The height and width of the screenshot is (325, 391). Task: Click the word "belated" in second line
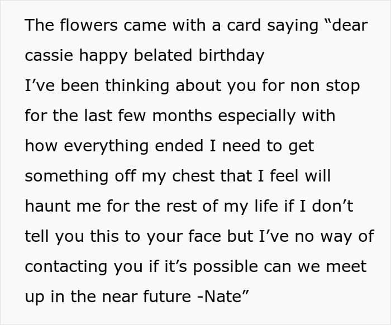coord(163,55)
